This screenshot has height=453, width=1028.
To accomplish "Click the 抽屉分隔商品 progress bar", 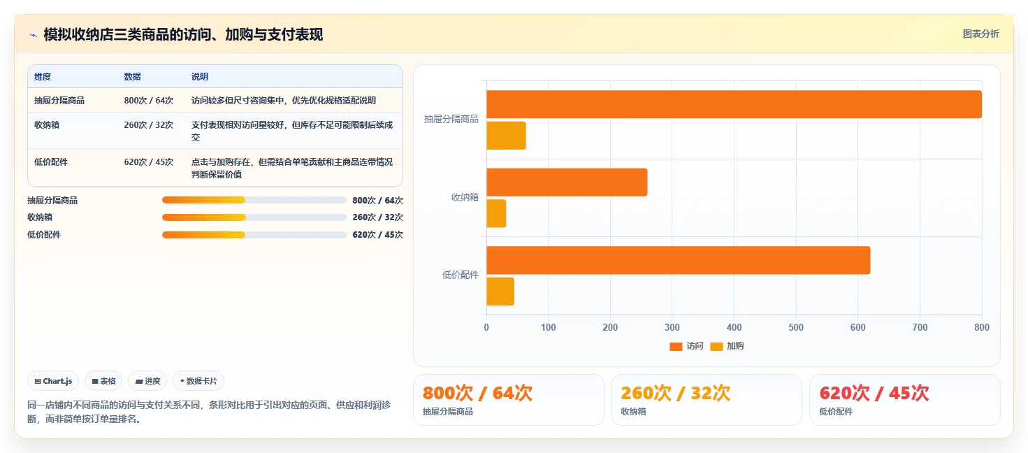I will pyautogui.click(x=254, y=200).
